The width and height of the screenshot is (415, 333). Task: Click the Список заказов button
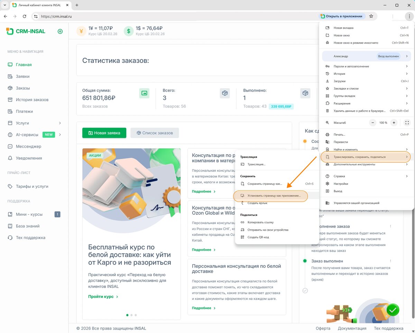click(155, 133)
